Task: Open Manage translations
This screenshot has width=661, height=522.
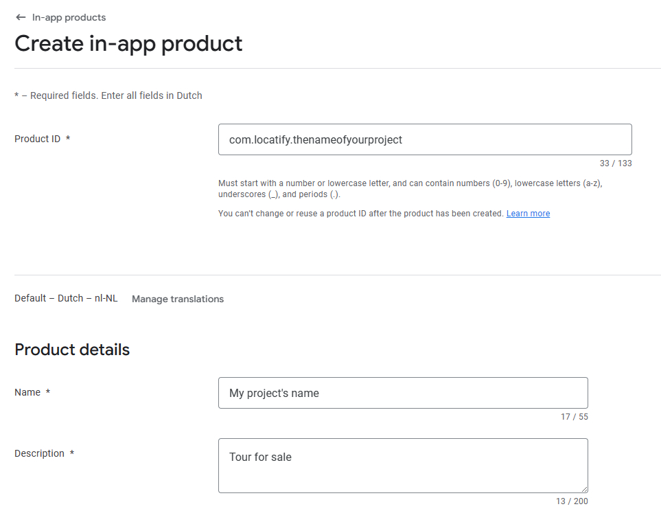Action: (178, 299)
